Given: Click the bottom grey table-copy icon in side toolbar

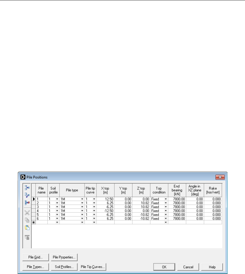Looking at the screenshot, I should click(27, 238).
